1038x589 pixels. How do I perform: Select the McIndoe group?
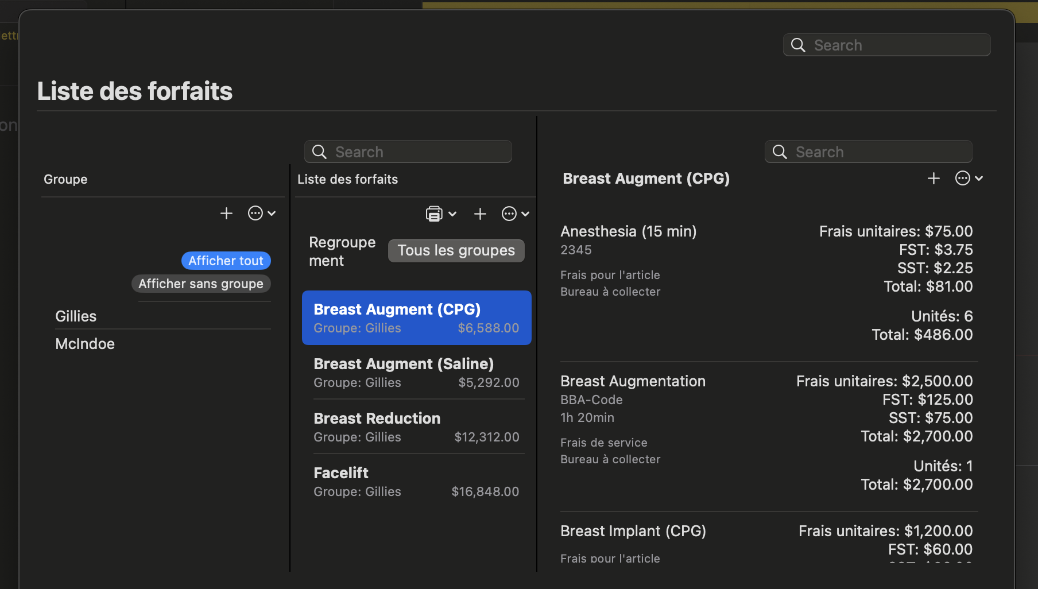[x=162, y=344]
